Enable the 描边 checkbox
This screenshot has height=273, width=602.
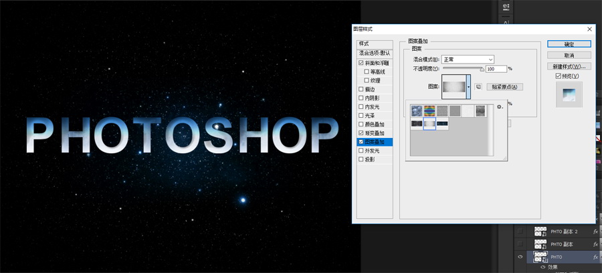coord(361,90)
